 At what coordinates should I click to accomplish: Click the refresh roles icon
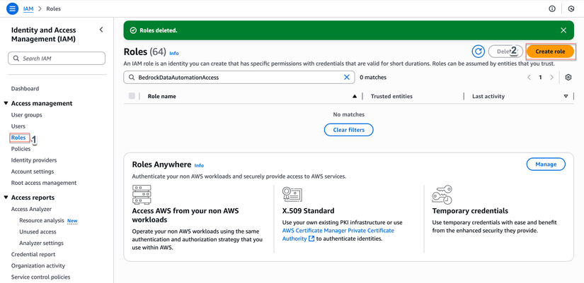pyautogui.click(x=479, y=52)
